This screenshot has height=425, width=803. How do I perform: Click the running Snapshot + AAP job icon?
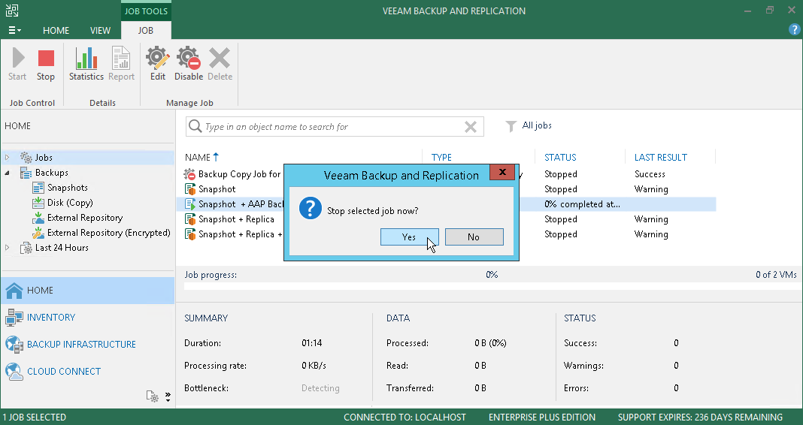190,204
